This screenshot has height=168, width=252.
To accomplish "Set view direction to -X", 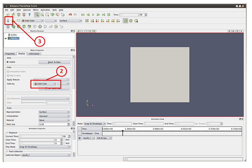I will 97,21.
